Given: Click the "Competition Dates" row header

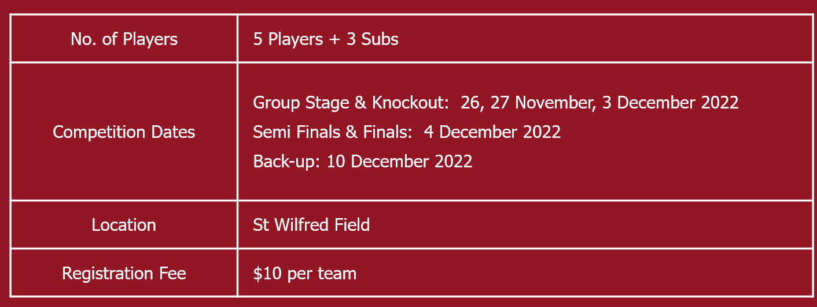Looking at the screenshot, I should coord(124,132).
